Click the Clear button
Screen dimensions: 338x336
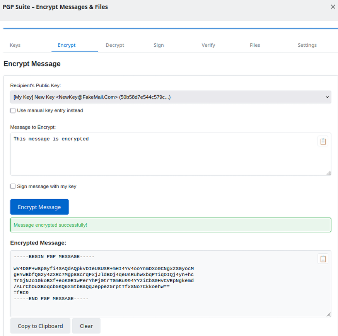(86, 326)
